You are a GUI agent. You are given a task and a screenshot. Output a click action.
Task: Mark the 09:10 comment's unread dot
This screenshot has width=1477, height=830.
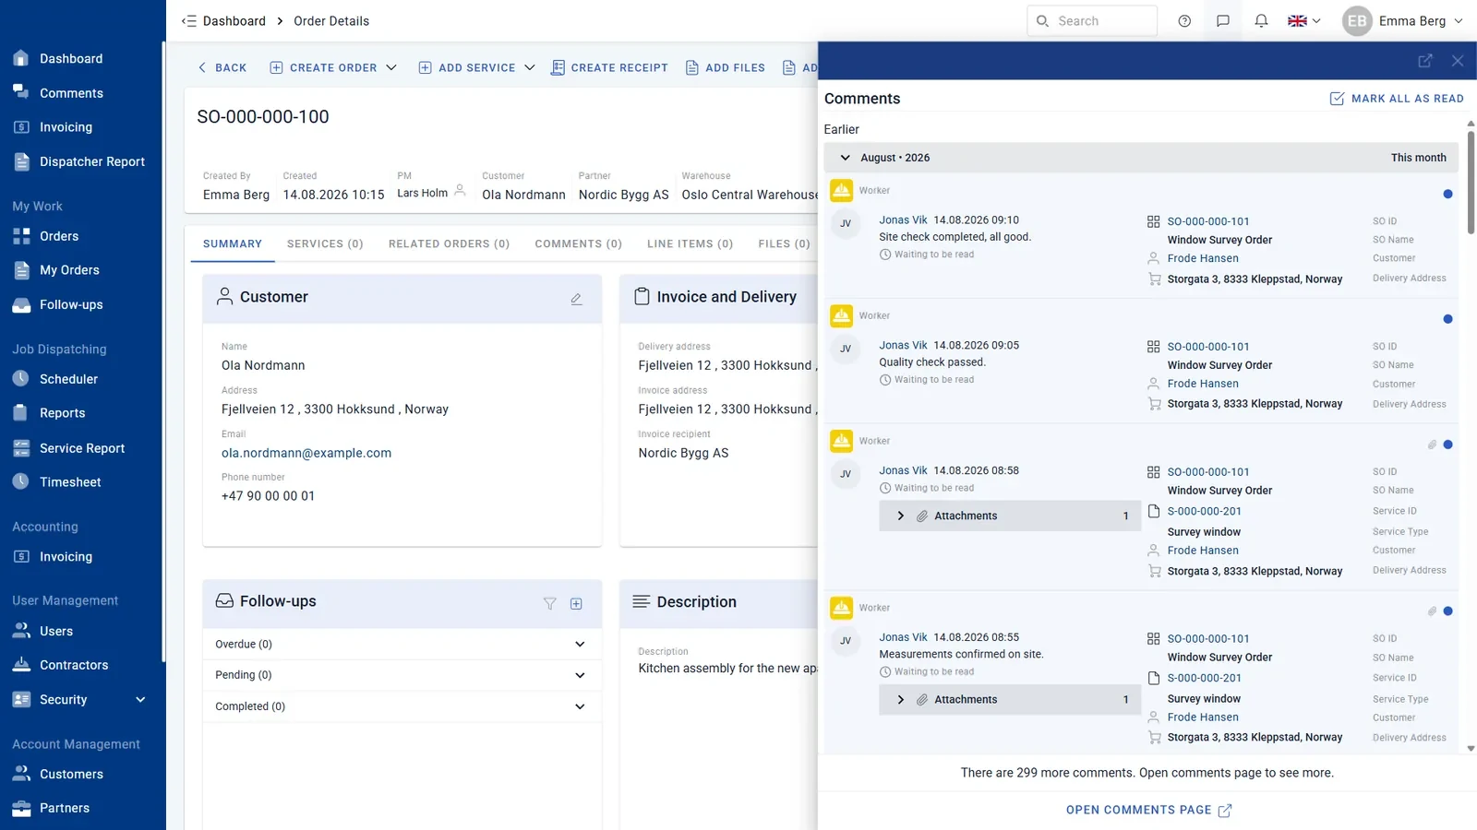point(1447,195)
